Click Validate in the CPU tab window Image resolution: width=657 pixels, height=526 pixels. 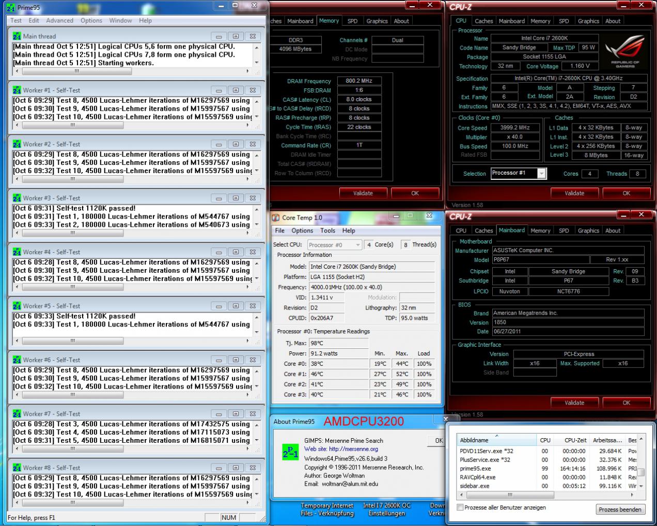(x=574, y=193)
